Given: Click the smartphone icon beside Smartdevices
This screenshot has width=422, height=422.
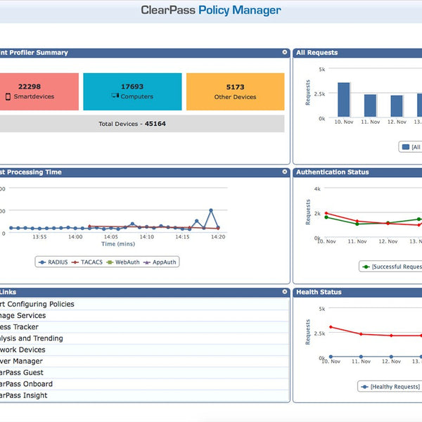Looking at the screenshot, I should tap(8, 96).
